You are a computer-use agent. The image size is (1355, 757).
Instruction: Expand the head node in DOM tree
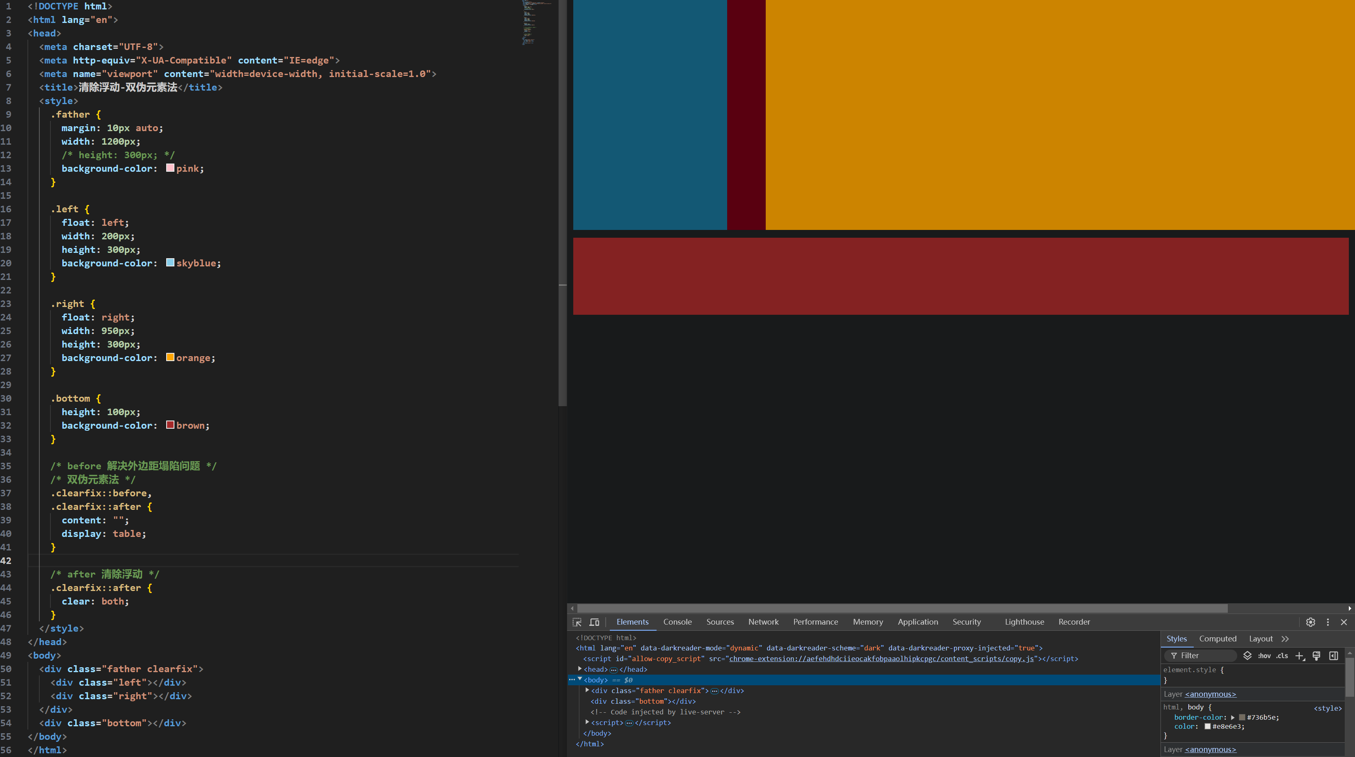click(580, 669)
